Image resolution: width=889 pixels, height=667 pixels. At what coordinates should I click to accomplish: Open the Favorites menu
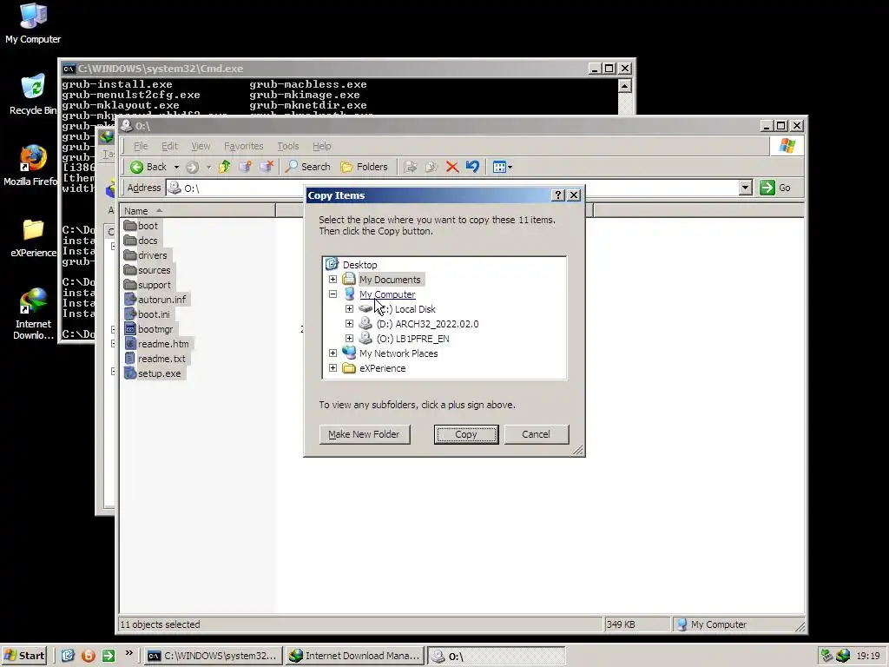[244, 146]
